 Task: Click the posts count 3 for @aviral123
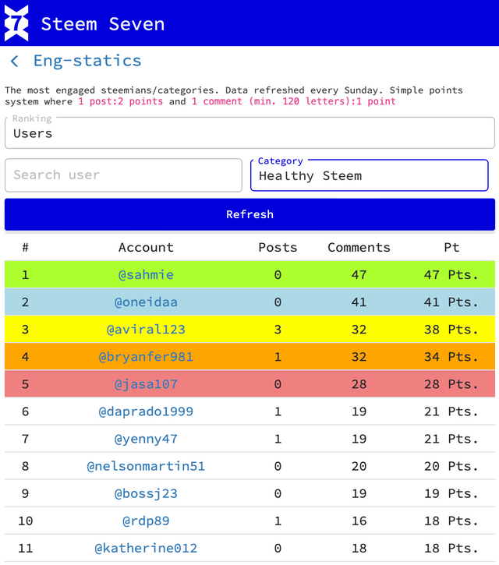coord(278,330)
